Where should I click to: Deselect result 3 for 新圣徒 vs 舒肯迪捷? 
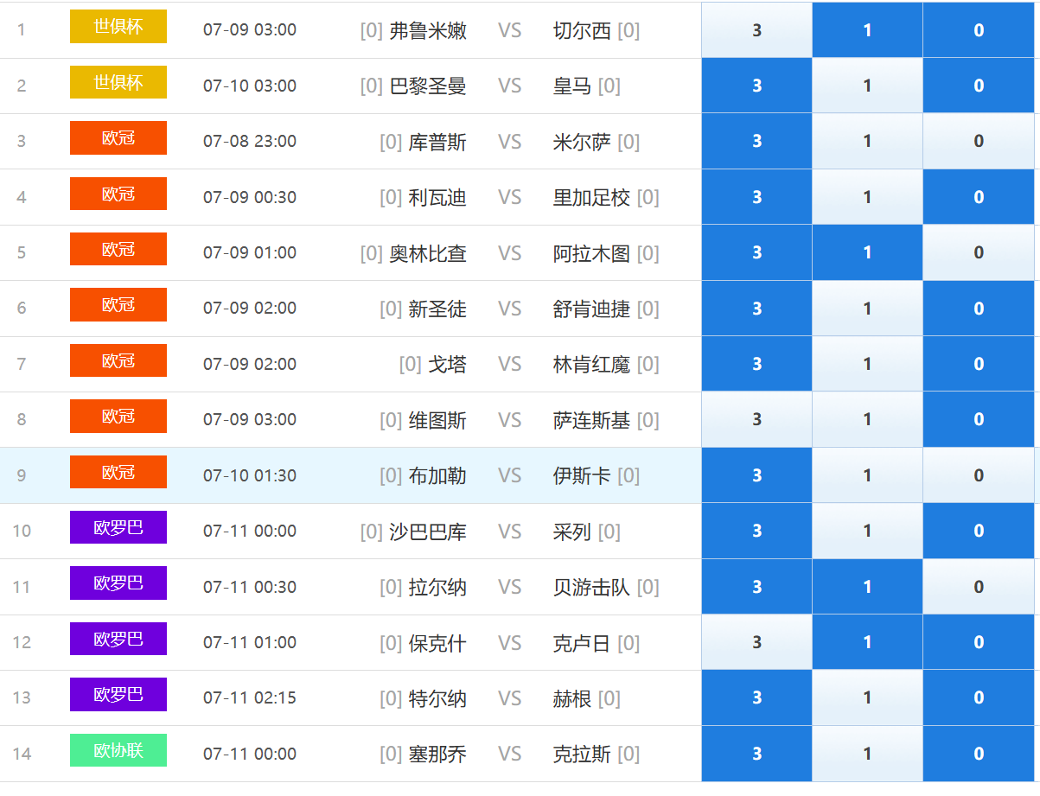pos(756,309)
